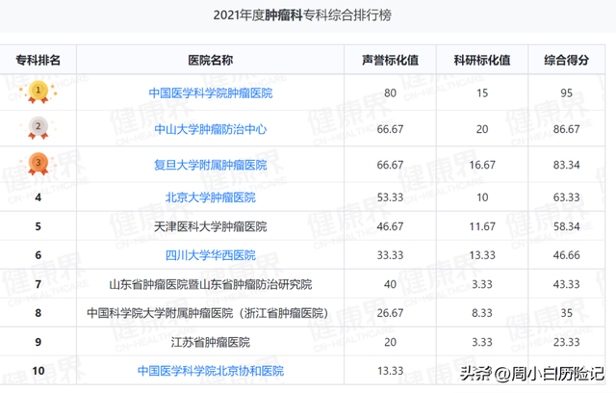The height and width of the screenshot is (393, 616).
Task: Open 北京大学肿瘤医院 link
Action: click(211, 197)
